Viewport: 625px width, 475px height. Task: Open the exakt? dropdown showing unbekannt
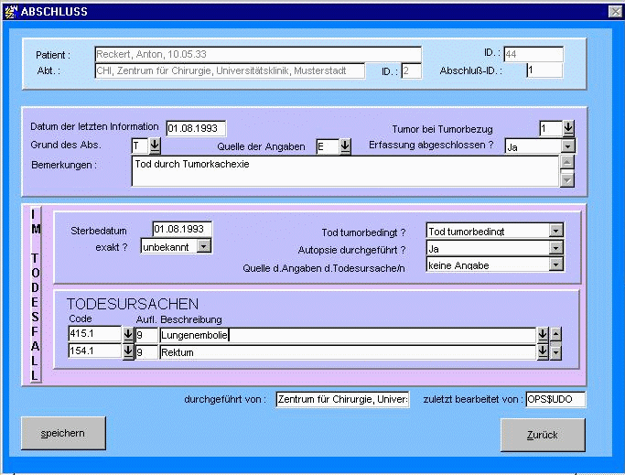click(204, 245)
